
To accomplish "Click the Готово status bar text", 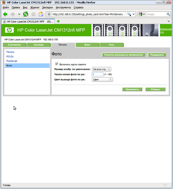I will click(x=7, y=185).
